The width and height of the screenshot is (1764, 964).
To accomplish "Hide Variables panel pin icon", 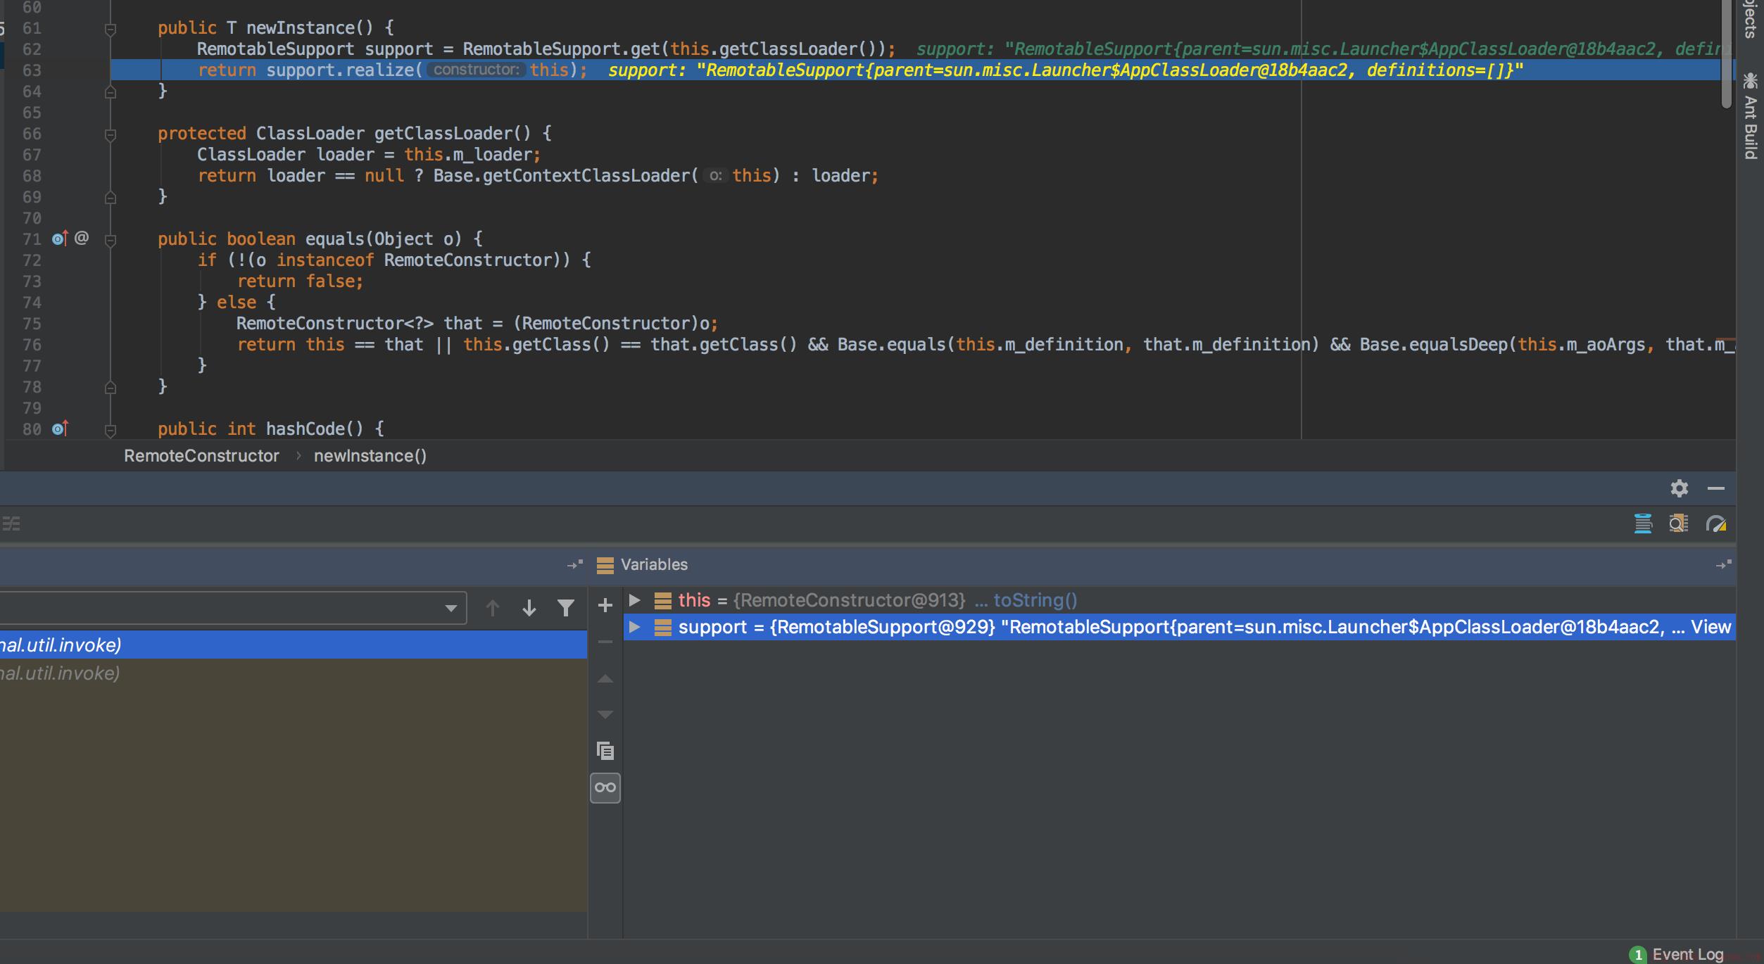I will point(1724,564).
